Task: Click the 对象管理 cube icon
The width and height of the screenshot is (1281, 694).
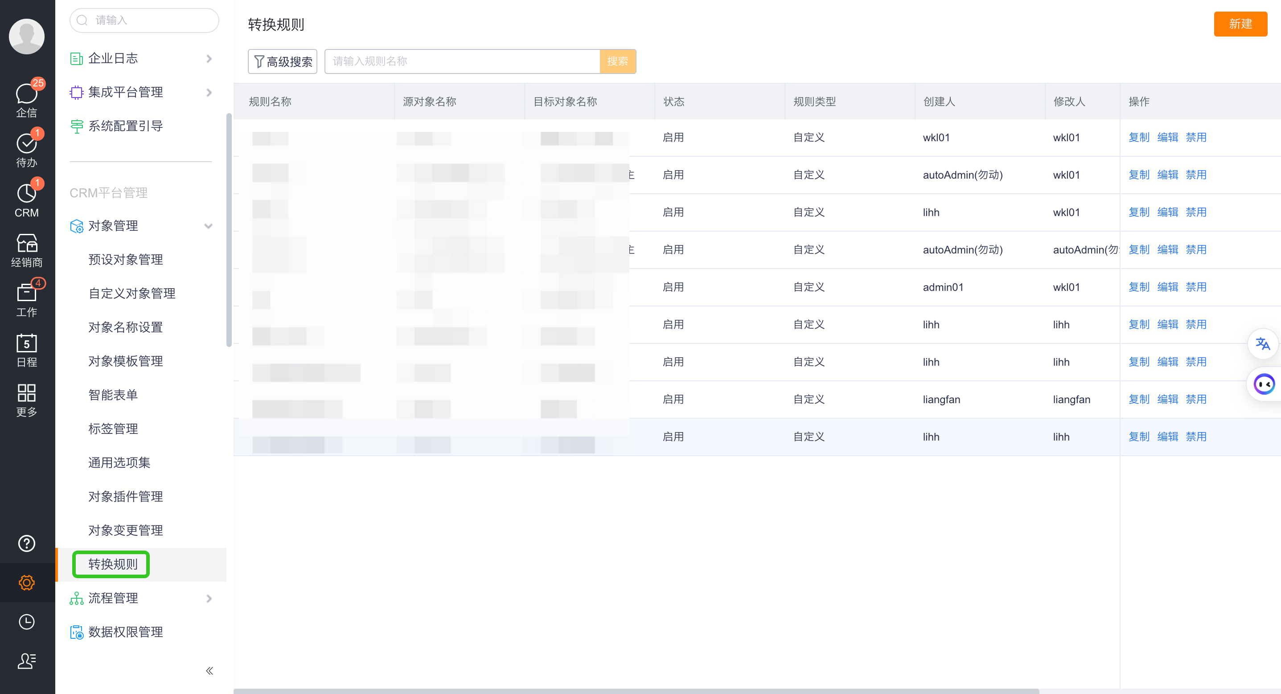Action: (76, 226)
